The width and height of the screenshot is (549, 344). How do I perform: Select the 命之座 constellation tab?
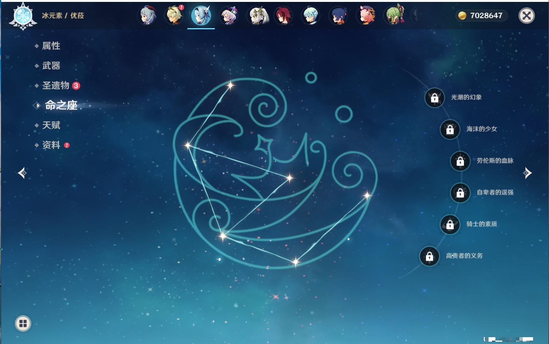(x=61, y=105)
